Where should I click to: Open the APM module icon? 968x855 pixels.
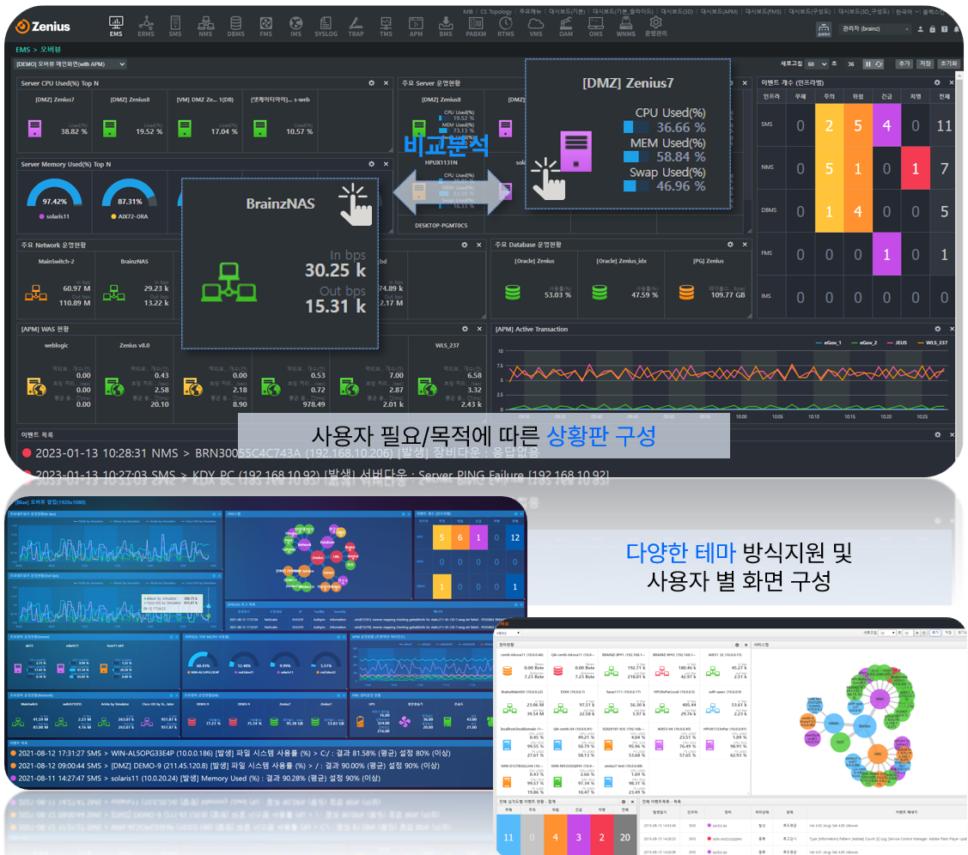pos(416,27)
